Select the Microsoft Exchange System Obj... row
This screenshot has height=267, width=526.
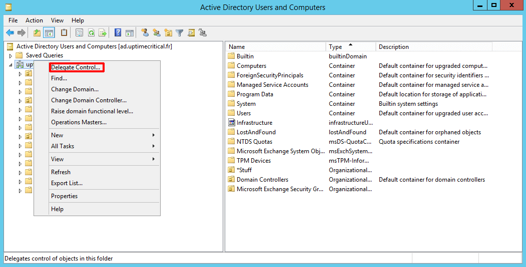[359, 151]
